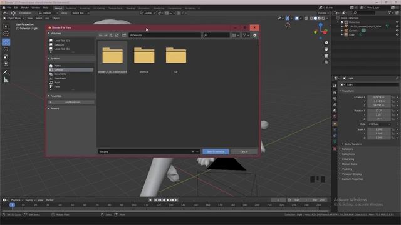Go forward to the next folder in File View

click(106, 35)
